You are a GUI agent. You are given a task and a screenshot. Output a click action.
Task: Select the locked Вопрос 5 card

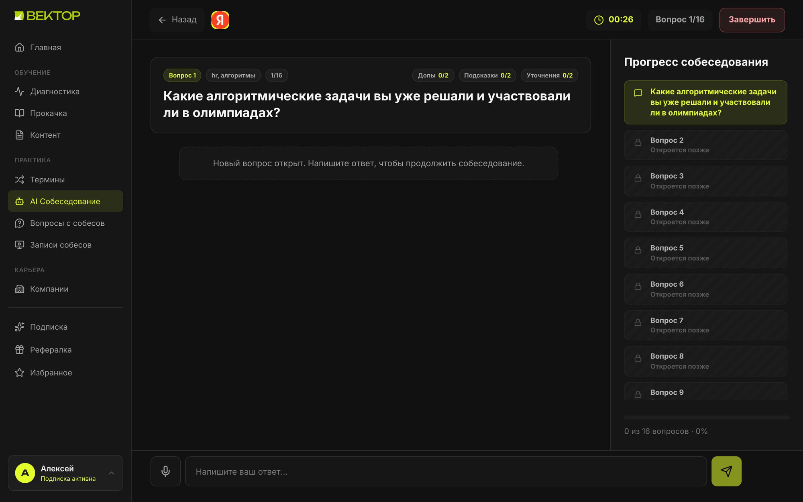[x=705, y=253]
